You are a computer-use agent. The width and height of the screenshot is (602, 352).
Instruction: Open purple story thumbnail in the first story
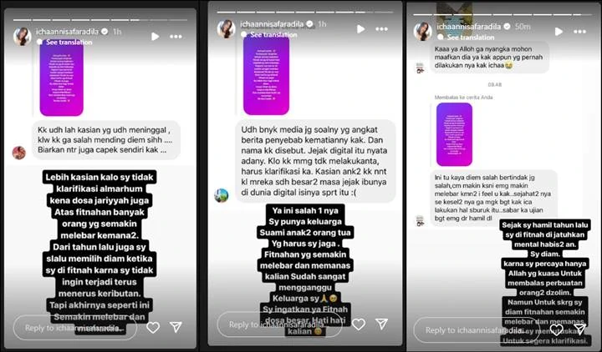click(x=61, y=79)
